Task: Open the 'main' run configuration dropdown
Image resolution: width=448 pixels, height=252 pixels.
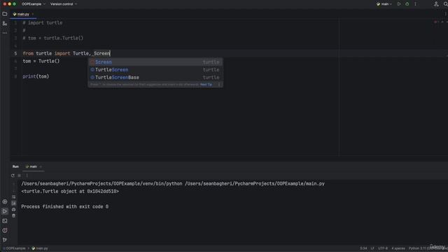Action: (384, 4)
